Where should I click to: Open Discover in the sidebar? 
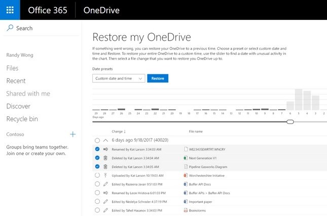click(18, 106)
